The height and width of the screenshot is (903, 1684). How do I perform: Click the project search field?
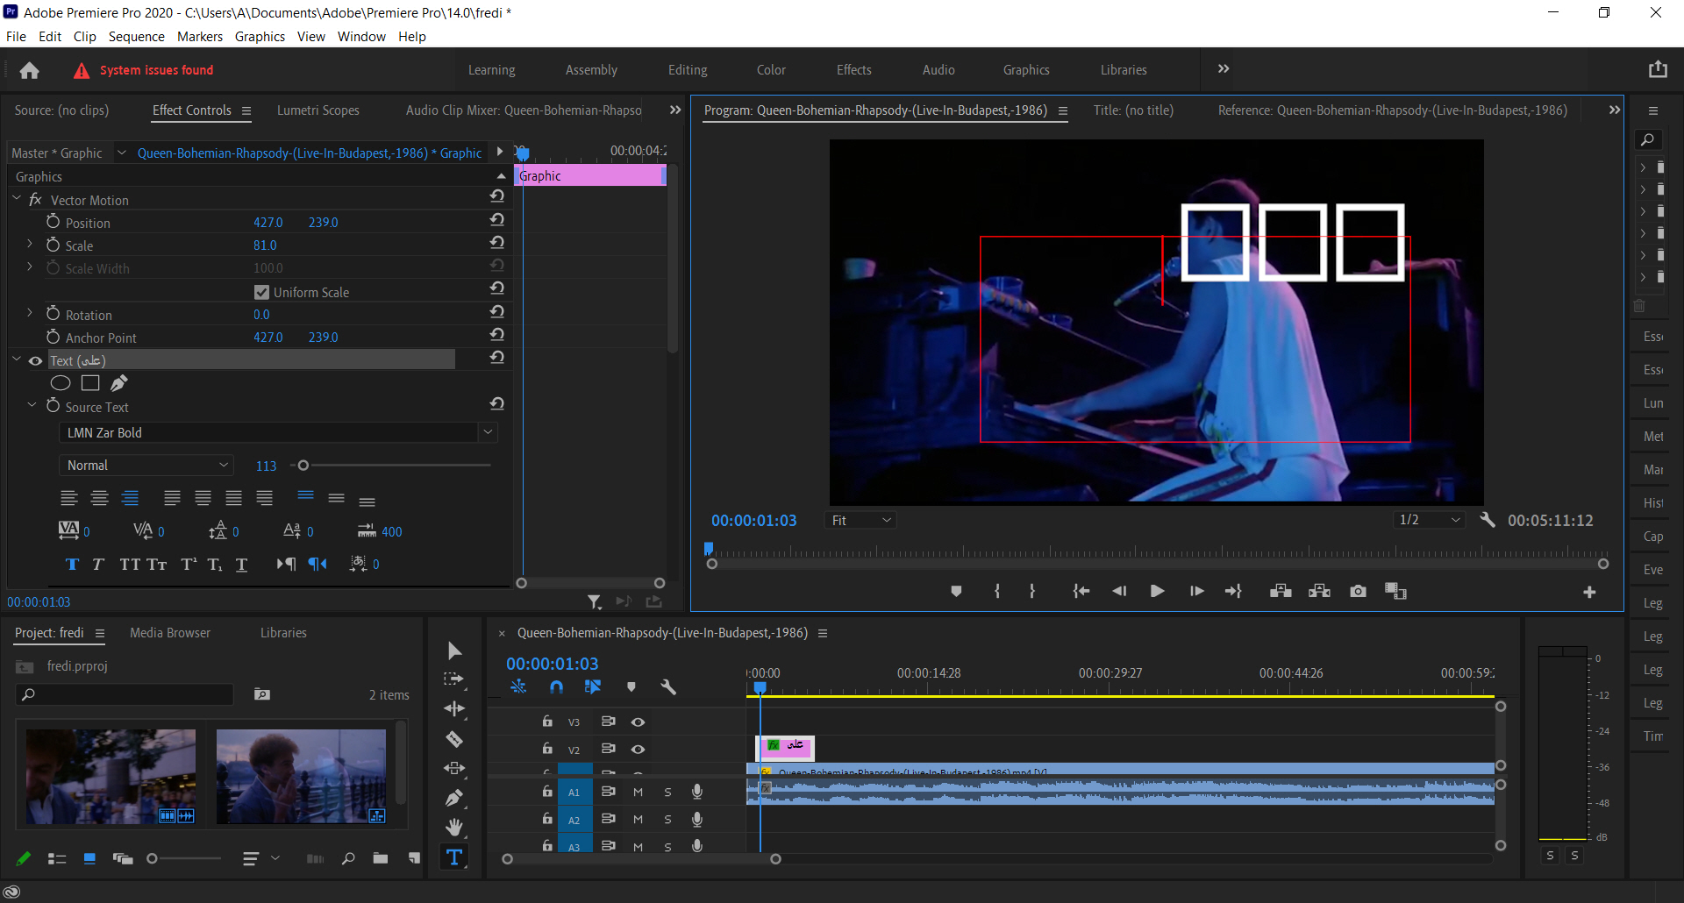(125, 694)
